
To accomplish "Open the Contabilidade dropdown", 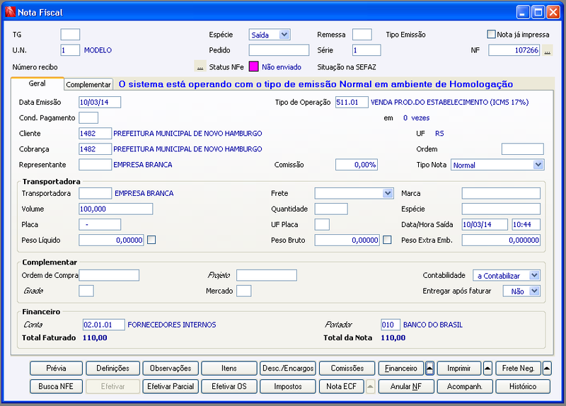I will click(x=534, y=276).
